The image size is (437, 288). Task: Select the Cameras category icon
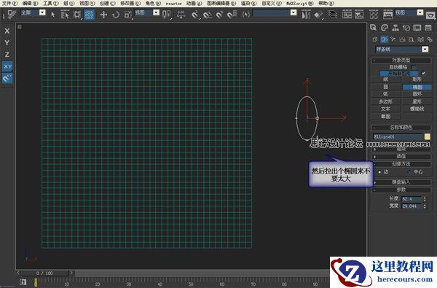click(402, 39)
